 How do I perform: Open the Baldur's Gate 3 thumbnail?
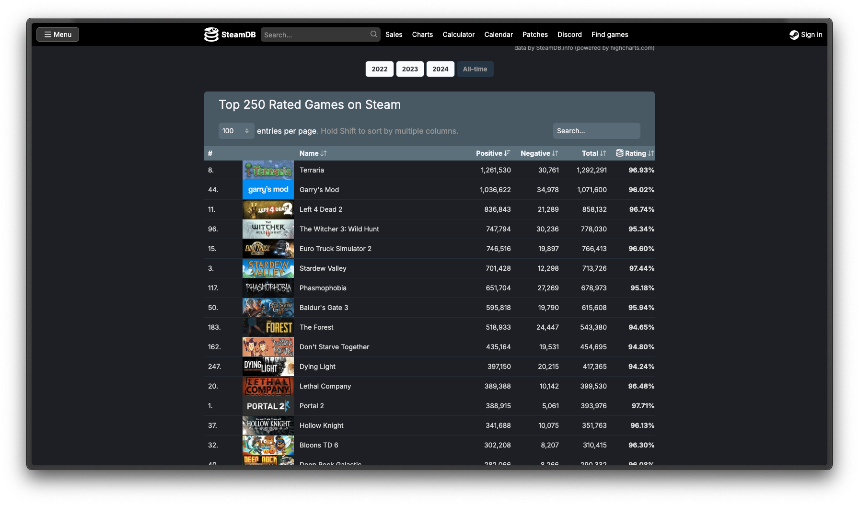(268, 308)
